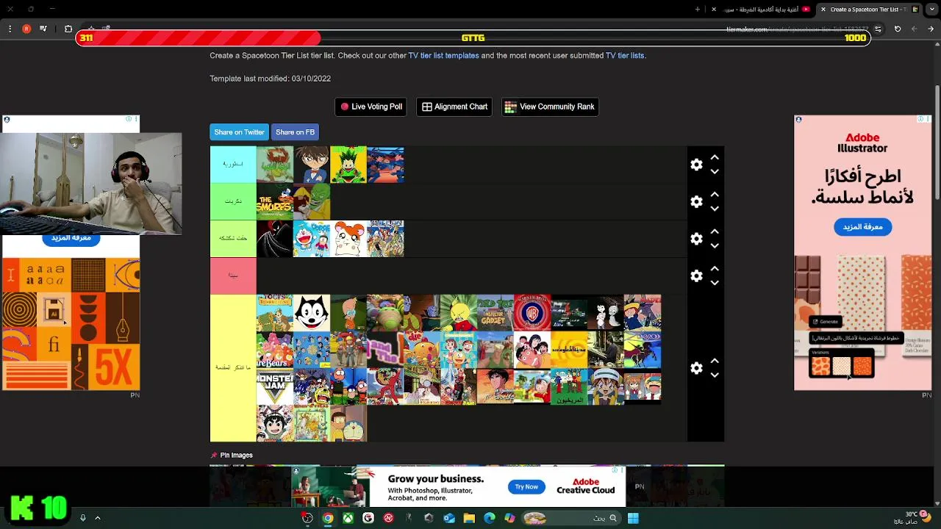Select the Doraemon image

(312, 239)
